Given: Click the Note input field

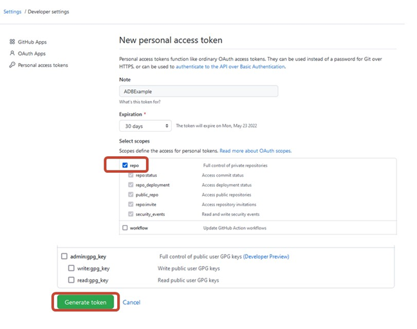Looking at the screenshot, I should (x=198, y=92).
